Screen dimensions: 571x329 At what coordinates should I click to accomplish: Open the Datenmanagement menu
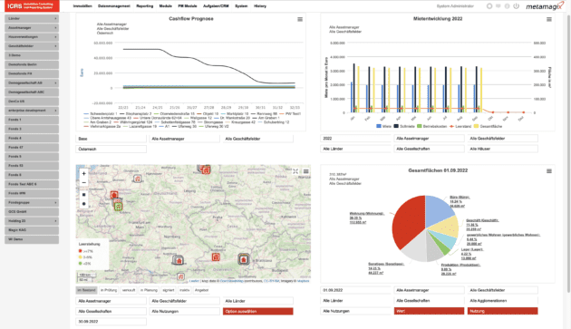114,6
